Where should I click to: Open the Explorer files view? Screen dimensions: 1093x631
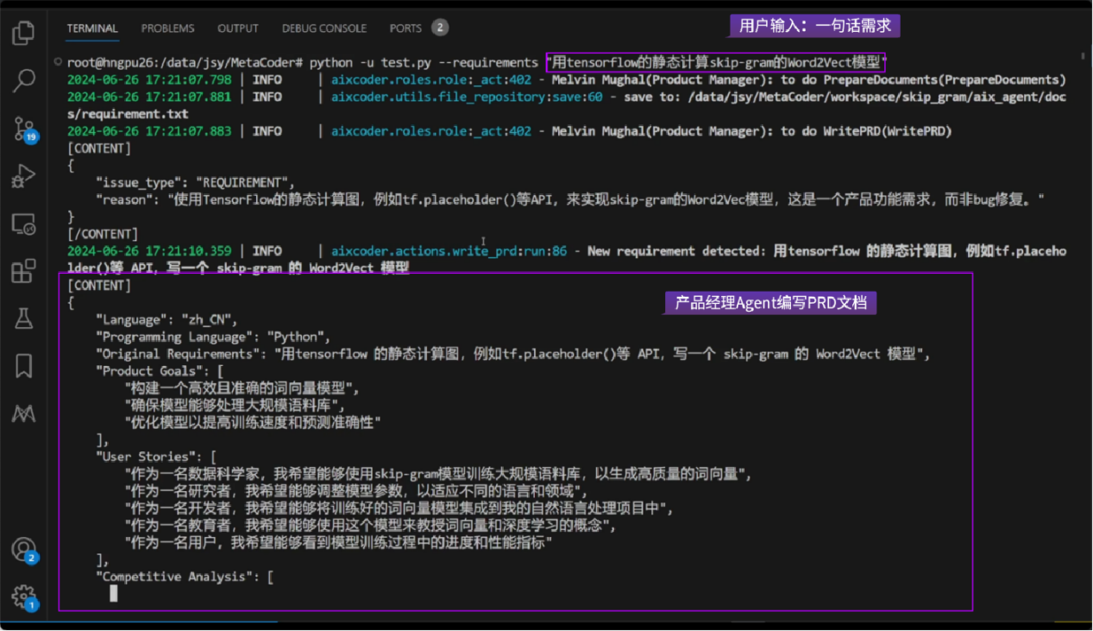click(23, 34)
